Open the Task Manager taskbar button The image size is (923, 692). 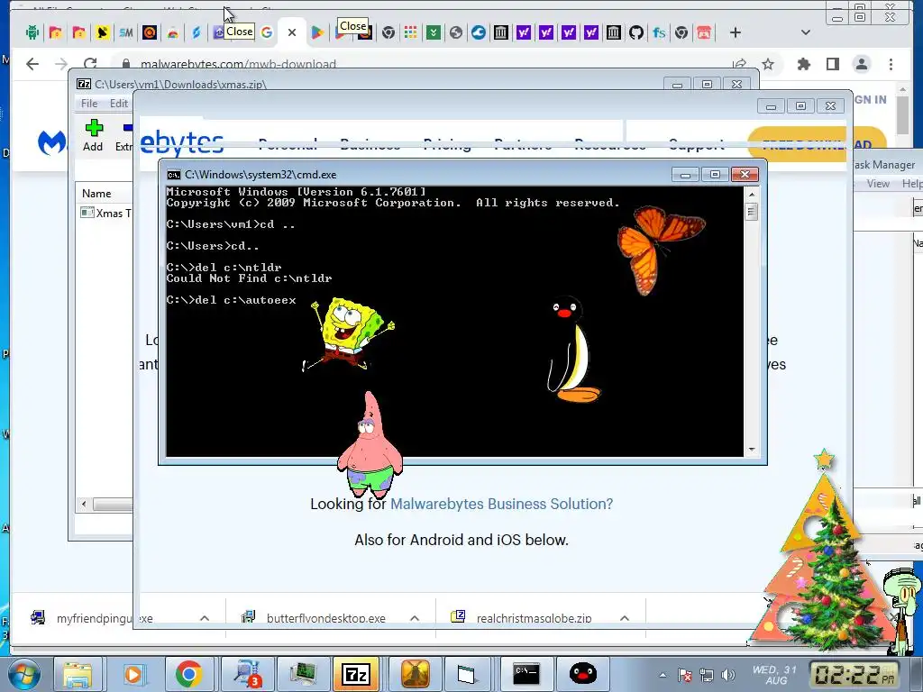click(x=302, y=674)
